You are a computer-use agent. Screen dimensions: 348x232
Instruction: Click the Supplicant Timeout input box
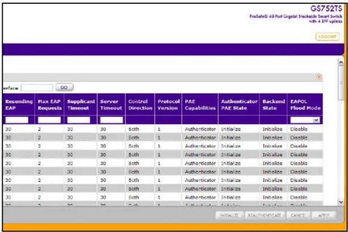(x=79, y=120)
